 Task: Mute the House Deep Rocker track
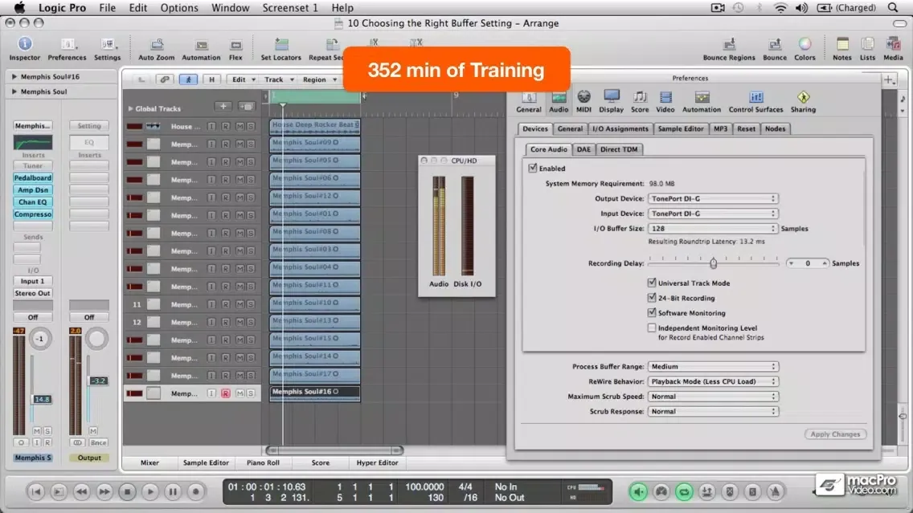pos(240,126)
